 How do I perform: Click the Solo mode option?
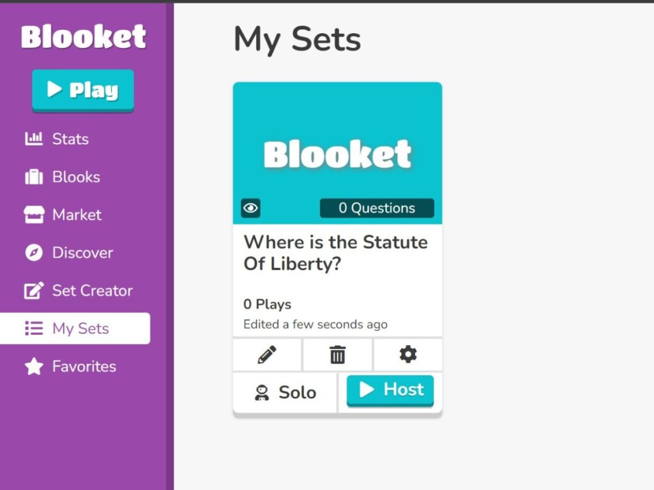(x=284, y=392)
